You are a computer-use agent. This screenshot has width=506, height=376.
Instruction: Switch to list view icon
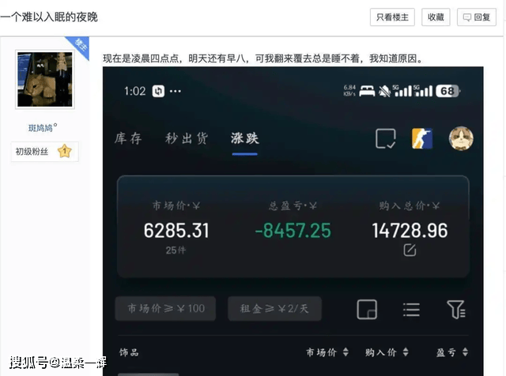coord(411,309)
